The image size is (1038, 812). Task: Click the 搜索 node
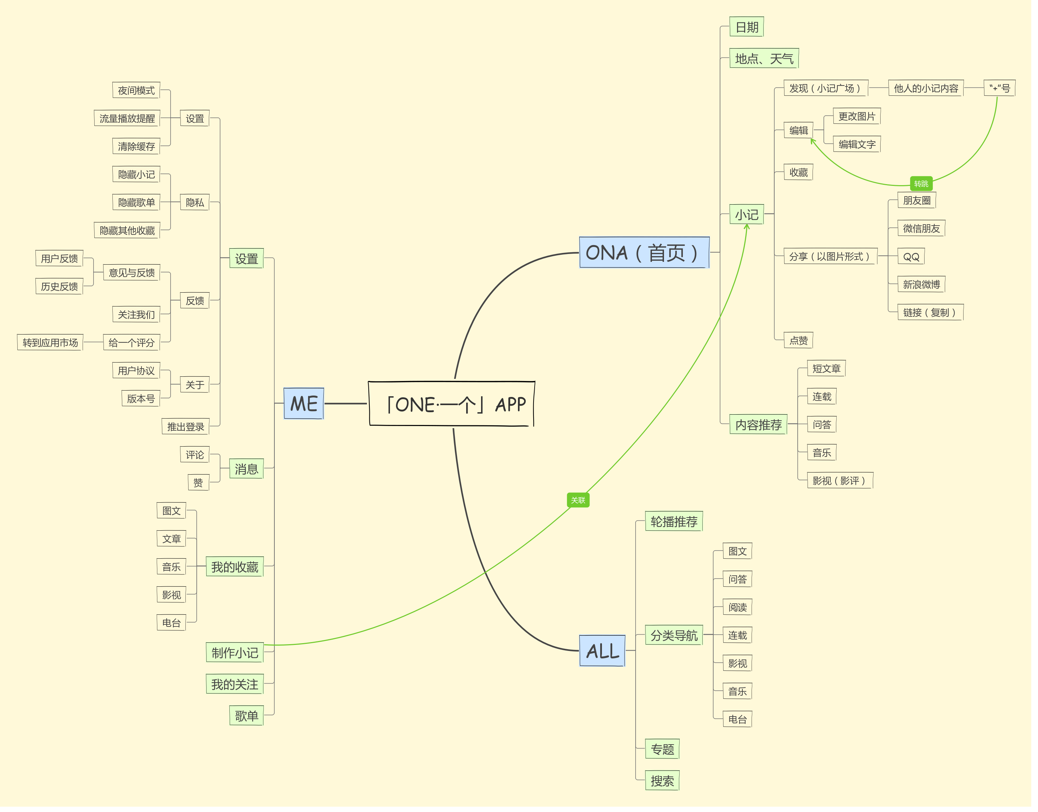tap(666, 785)
